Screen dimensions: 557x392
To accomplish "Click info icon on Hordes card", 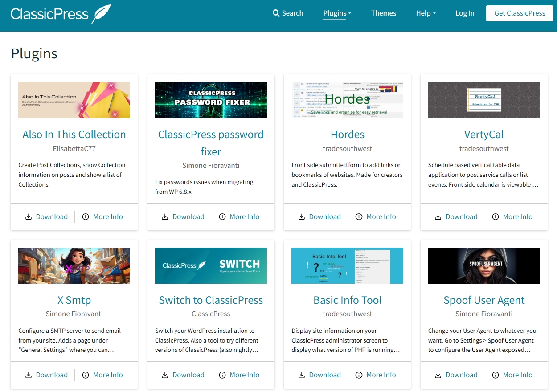I will point(359,217).
